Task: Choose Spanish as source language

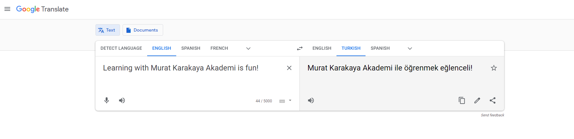Action: click(x=191, y=48)
